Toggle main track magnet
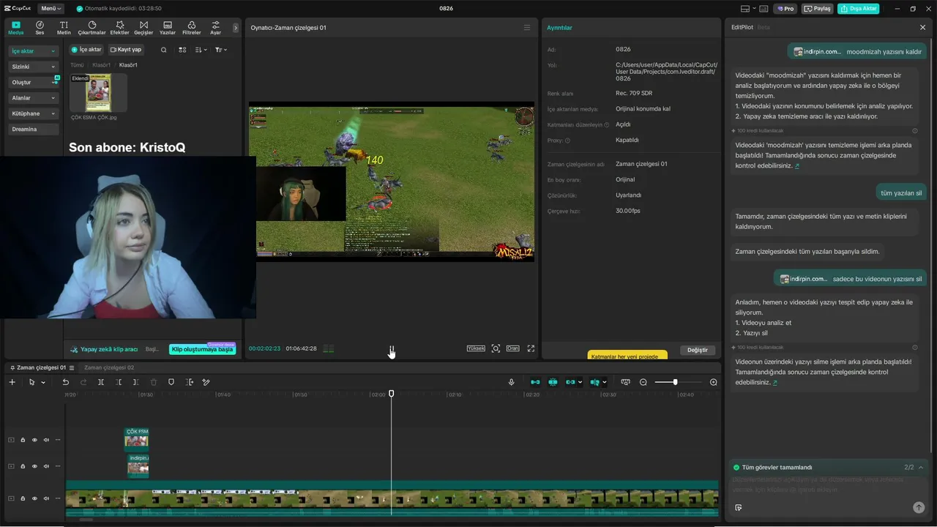The image size is (937, 527). [535, 382]
